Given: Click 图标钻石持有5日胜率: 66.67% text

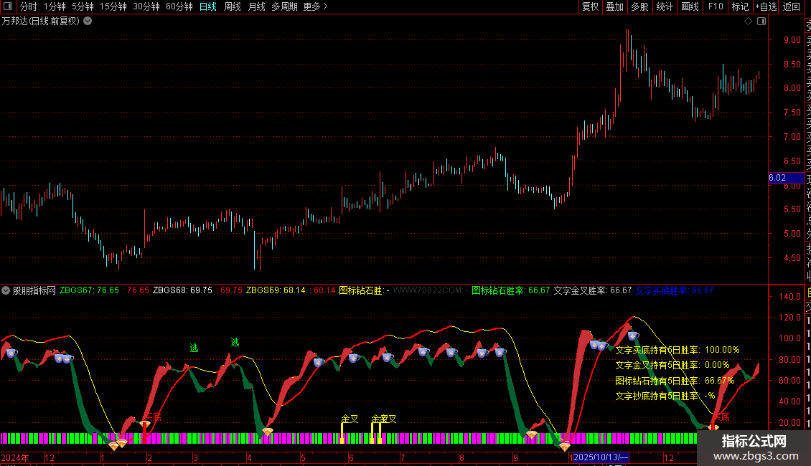Looking at the screenshot, I should coord(675,381).
